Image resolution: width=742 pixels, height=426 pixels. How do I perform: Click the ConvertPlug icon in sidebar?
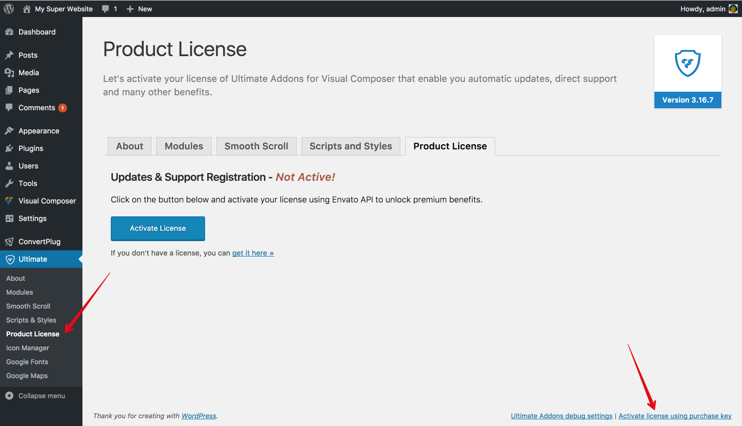pos(9,242)
